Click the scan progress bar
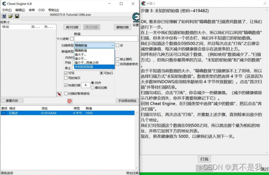Screen dimensions: 269x175 (x=76, y=19)
